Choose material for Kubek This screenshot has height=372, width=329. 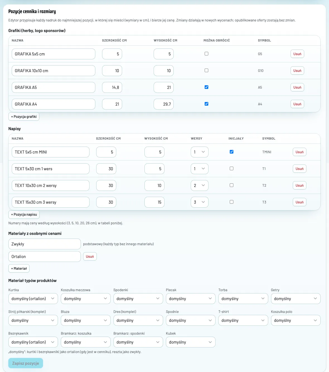191,342
